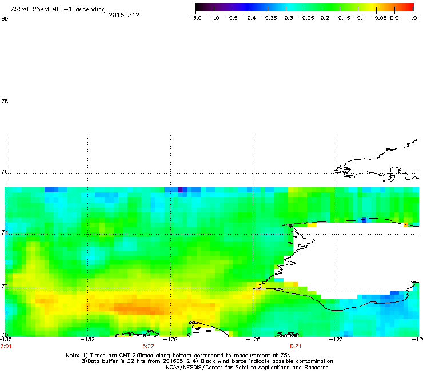Click the -0.05 color scale label
The image size is (423, 371).
coord(378,18)
